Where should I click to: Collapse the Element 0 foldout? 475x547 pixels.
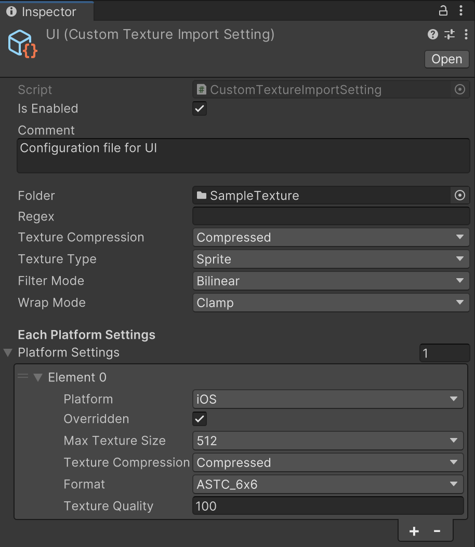tap(38, 377)
